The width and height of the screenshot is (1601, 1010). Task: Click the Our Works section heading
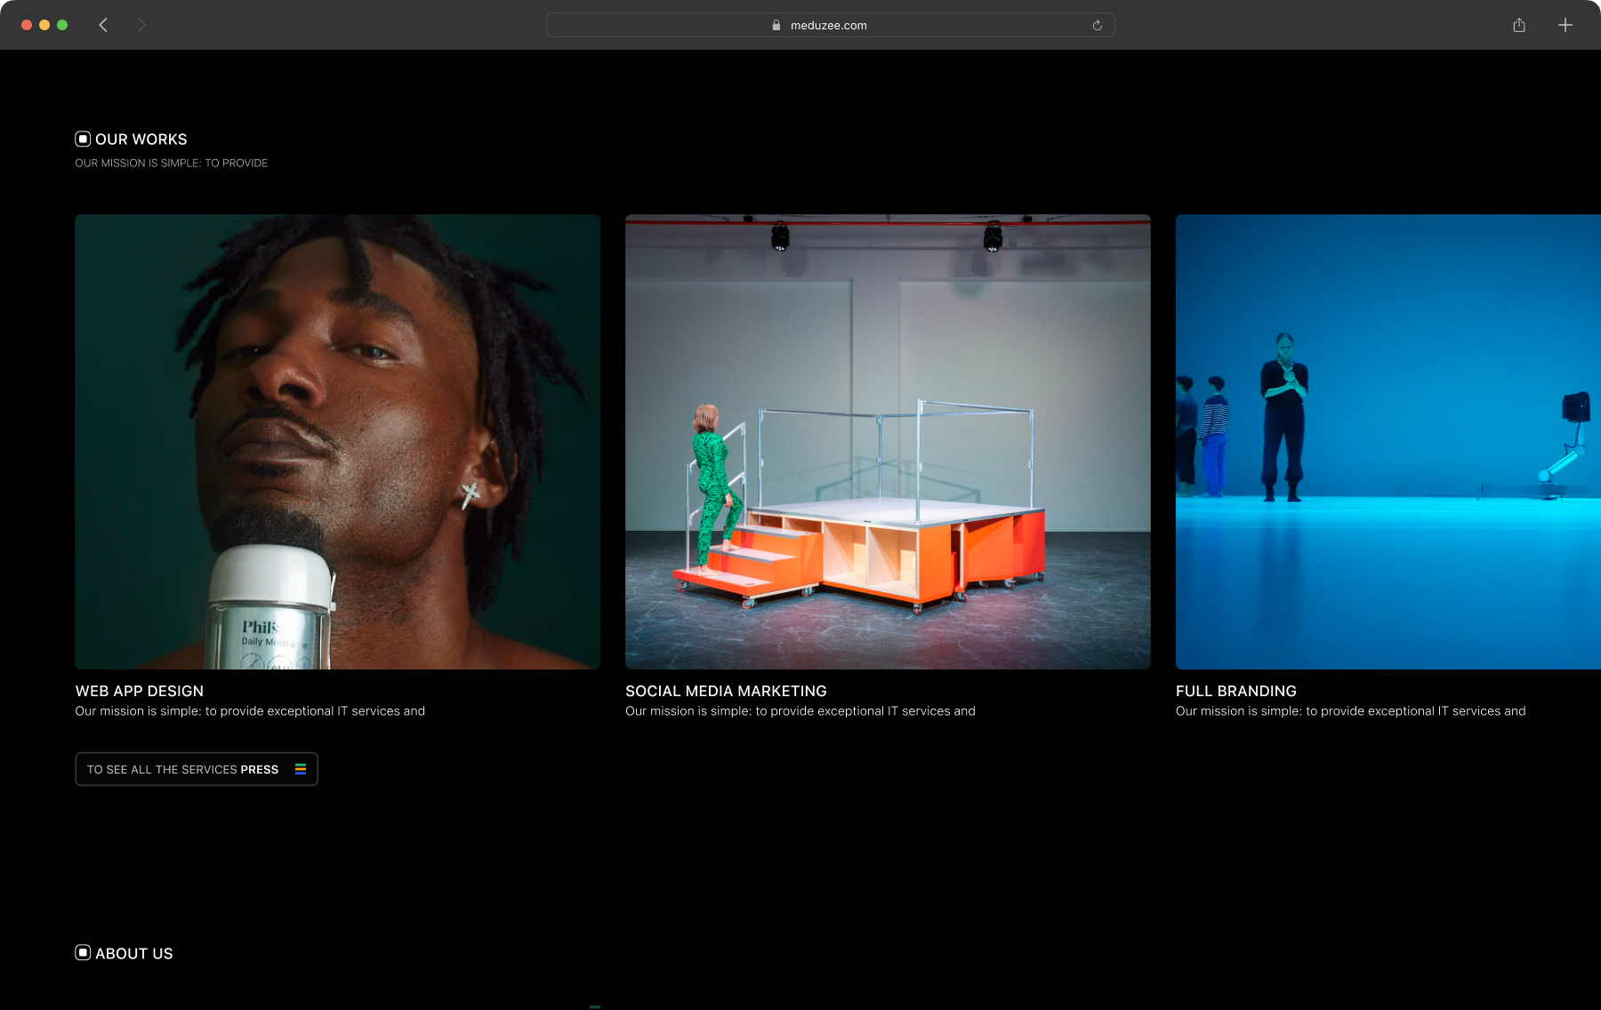tap(141, 140)
